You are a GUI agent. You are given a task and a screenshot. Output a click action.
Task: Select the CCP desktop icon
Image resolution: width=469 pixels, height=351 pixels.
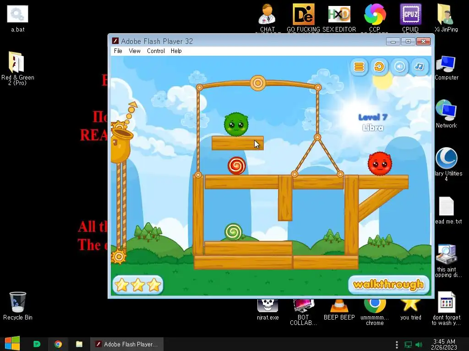point(375,18)
